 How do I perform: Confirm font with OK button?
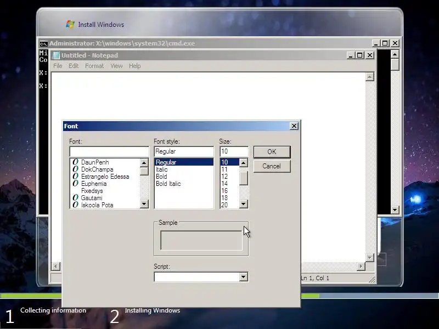pyautogui.click(x=272, y=152)
